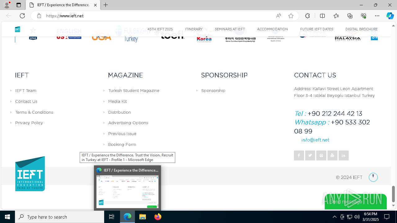The image size is (397, 223).
Task: Click the address bar URL field
Action: tap(158, 16)
